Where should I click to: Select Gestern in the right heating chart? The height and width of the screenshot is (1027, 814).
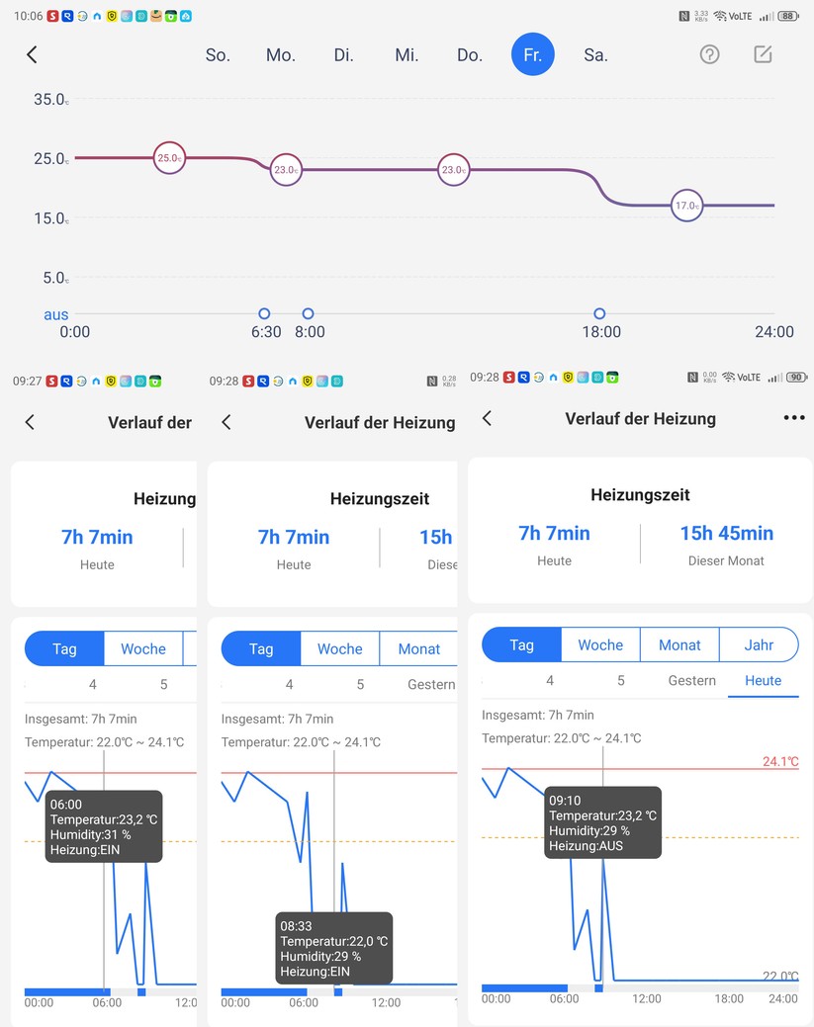coord(691,680)
